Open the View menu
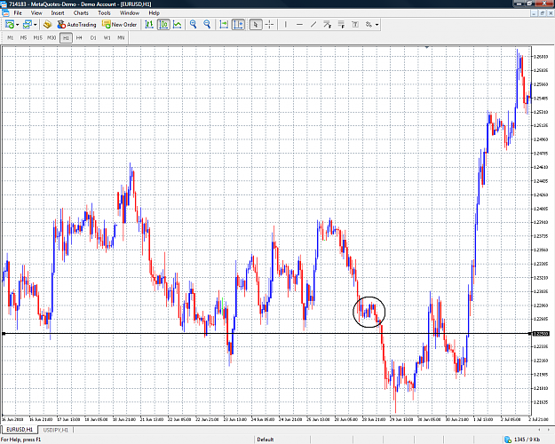 click(36, 13)
